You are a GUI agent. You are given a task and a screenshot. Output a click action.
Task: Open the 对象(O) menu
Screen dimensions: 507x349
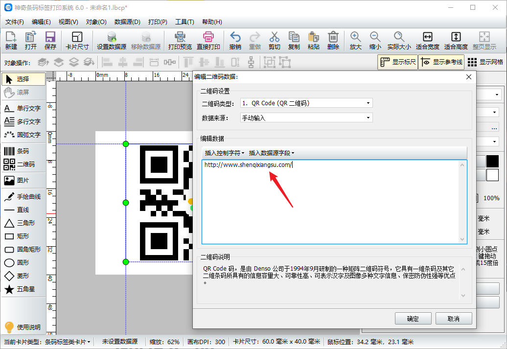(x=96, y=22)
